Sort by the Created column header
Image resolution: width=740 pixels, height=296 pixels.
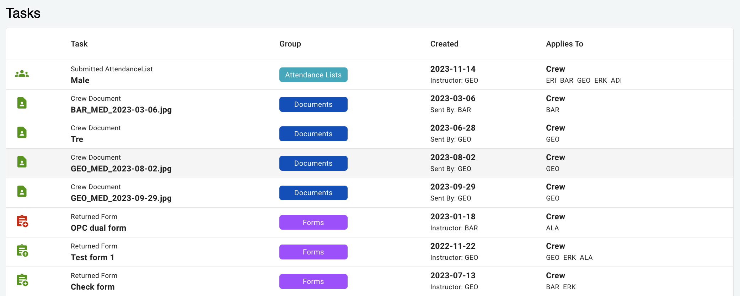(444, 44)
